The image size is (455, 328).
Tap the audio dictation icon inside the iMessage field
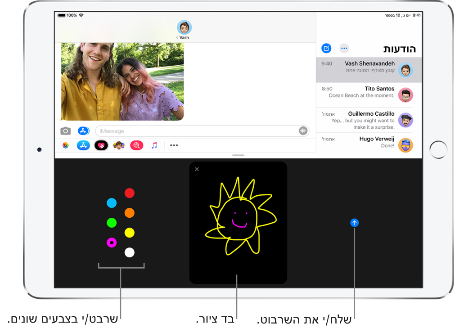303,131
